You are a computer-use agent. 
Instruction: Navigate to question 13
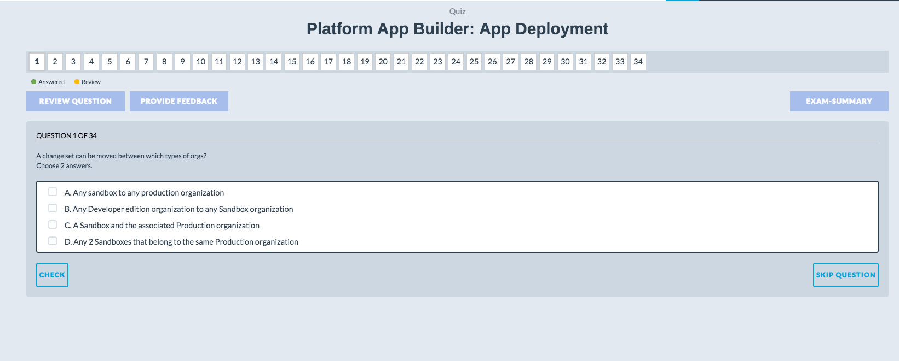point(256,62)
